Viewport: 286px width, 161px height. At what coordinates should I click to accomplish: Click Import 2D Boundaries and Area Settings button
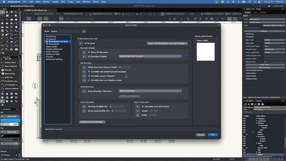[x=167, y=43]
